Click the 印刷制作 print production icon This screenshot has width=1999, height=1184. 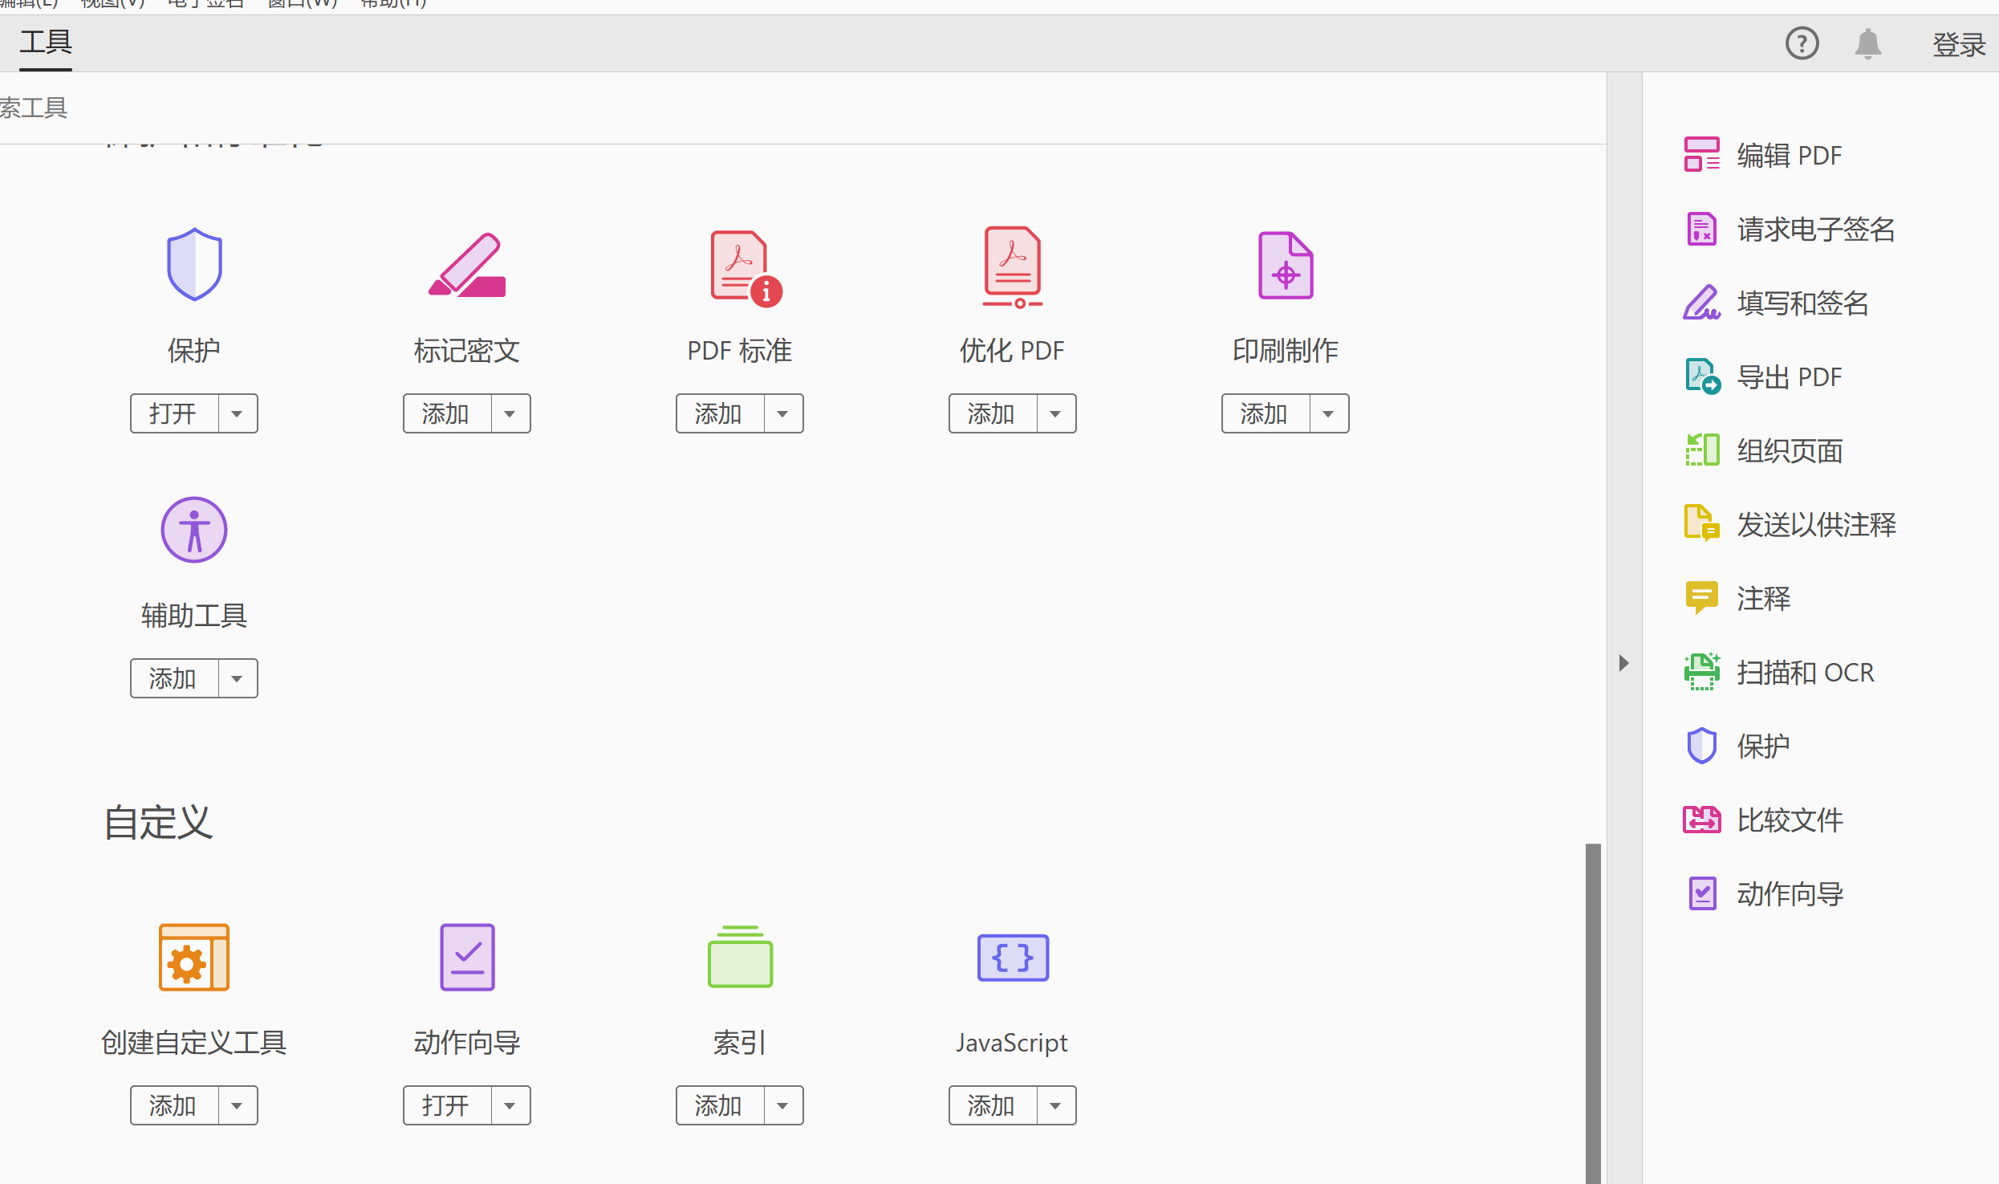[1286, 266]
